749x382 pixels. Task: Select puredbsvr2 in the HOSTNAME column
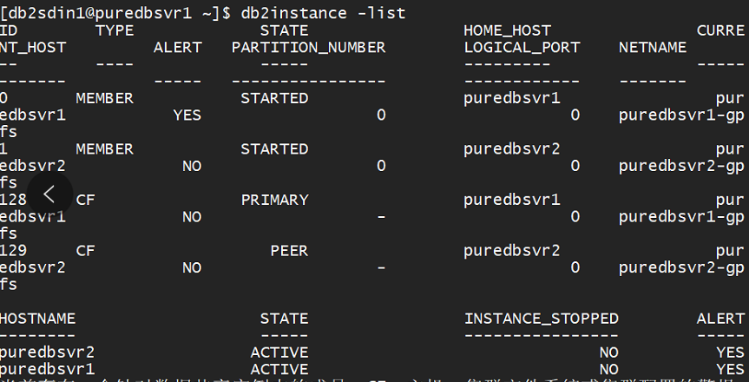point(47,352)
